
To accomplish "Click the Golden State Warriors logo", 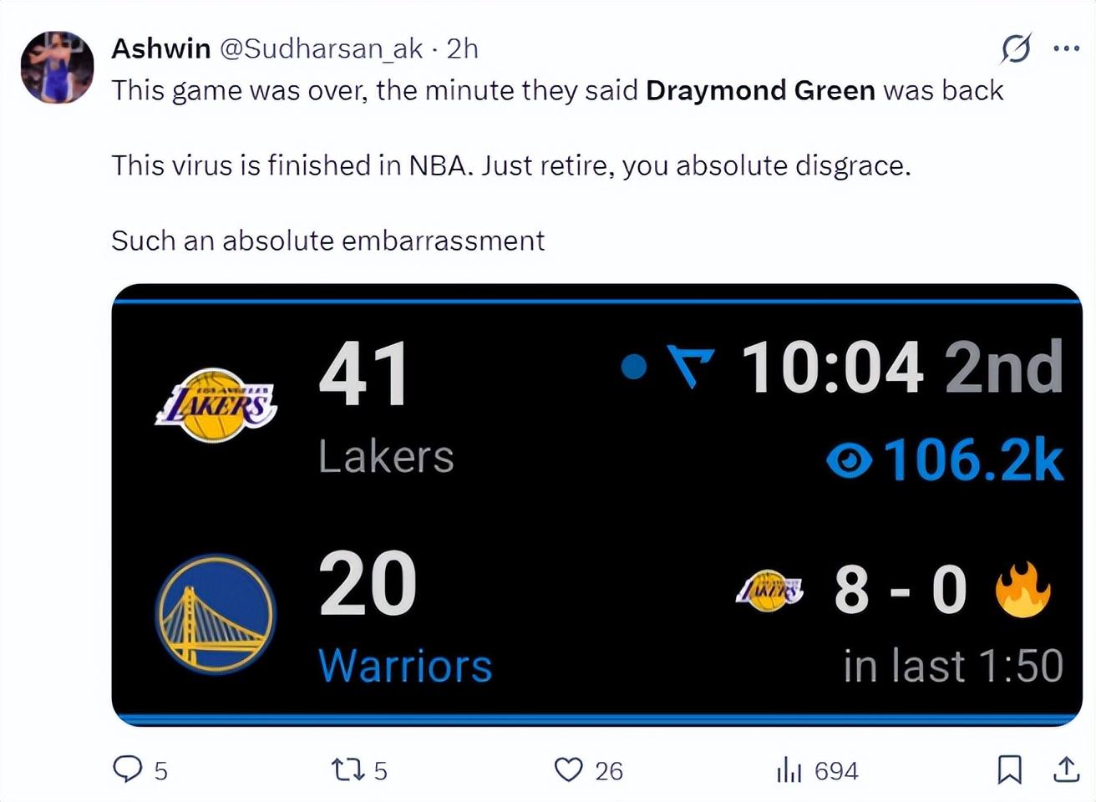I will 216,614.
